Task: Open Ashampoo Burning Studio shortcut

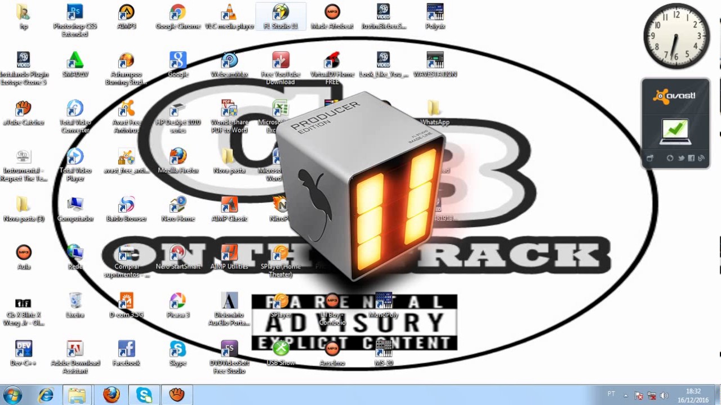Action: (126, 67)
